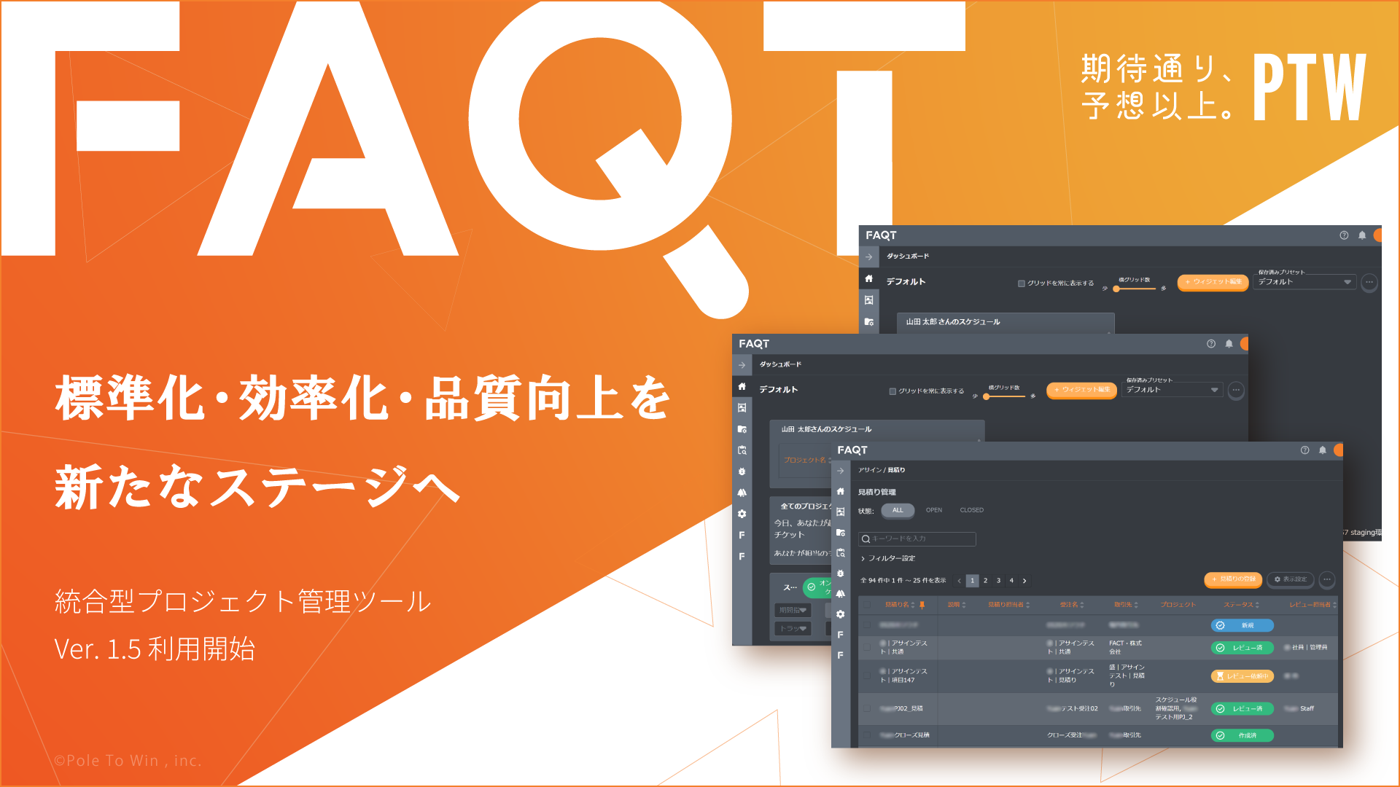Click notification bell in estimate window header
Viewport: 1400px width, 787px height.
1323,450
